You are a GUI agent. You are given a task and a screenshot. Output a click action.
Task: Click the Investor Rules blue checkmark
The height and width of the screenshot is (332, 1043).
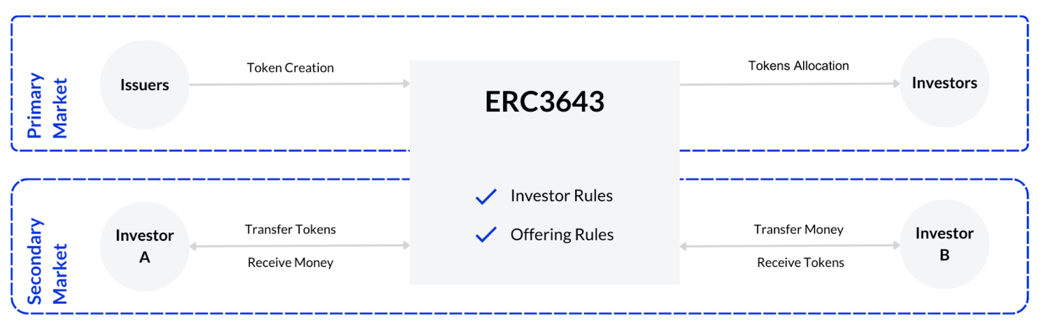[486, 196]
